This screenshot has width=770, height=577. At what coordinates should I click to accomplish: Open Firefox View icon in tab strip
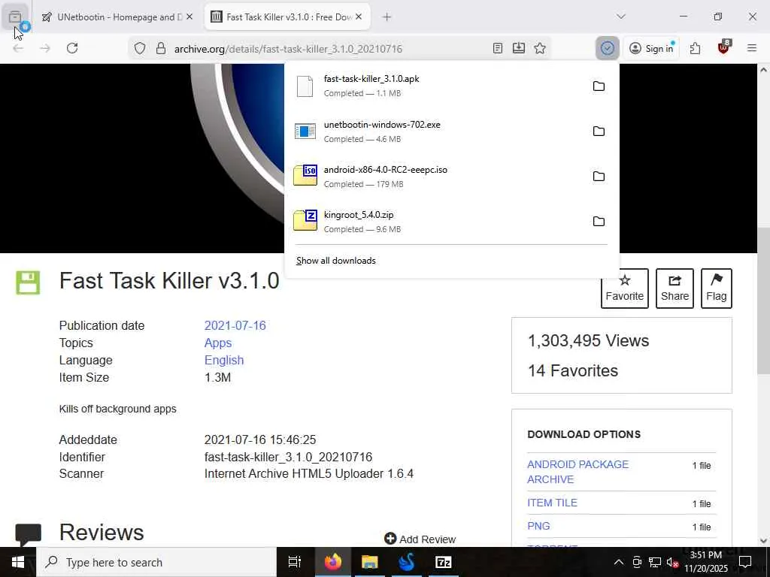pyautogui.click(x=15, y=17)
